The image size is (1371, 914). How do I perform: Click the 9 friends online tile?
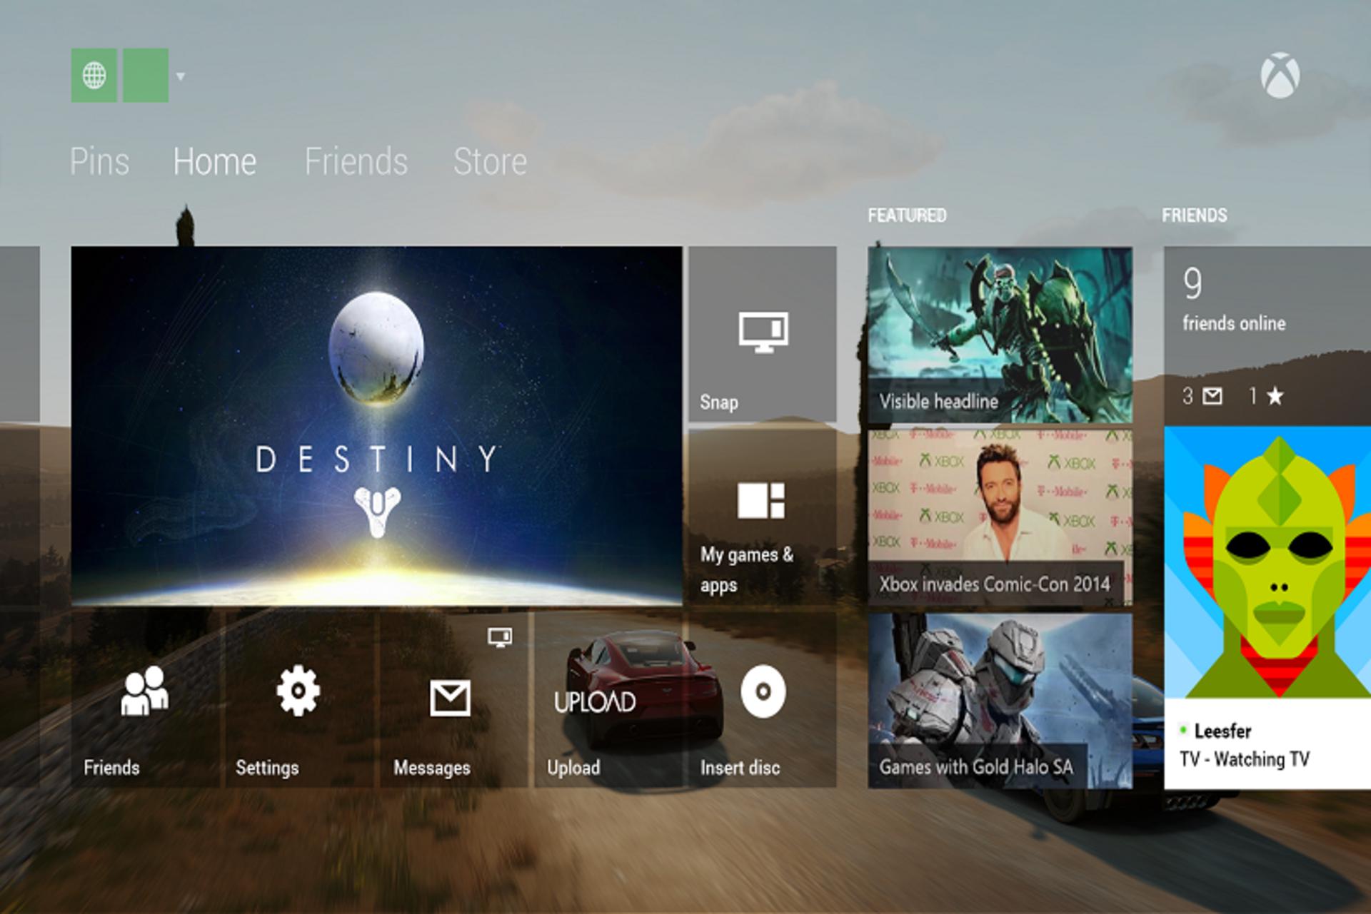[x=1267, y=335]
